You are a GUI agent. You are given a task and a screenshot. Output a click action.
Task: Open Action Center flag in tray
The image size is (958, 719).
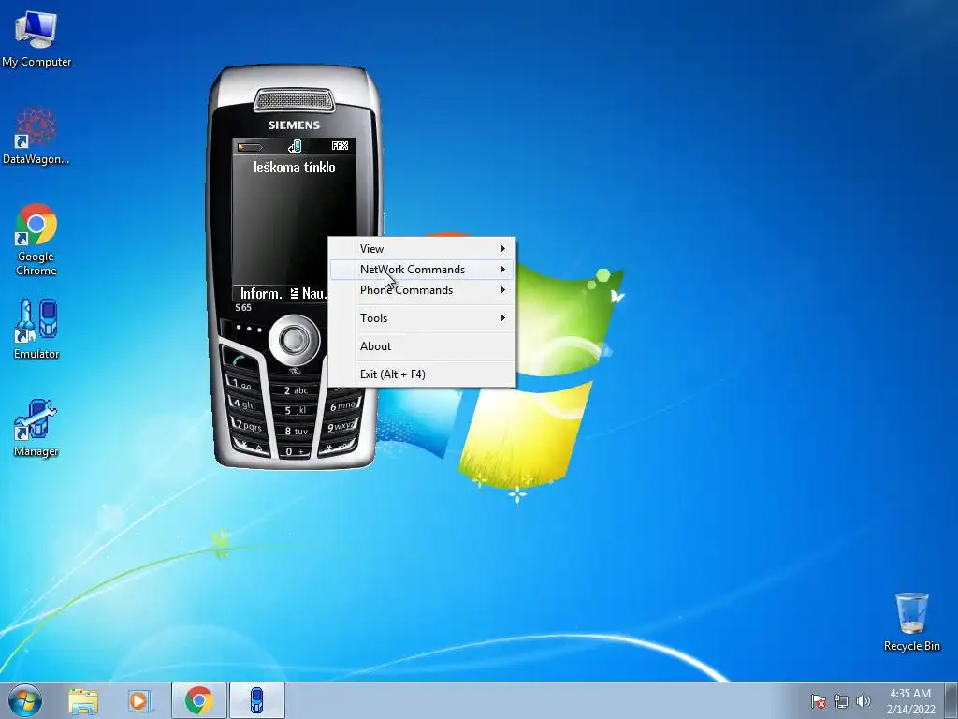tap(818, 701)
